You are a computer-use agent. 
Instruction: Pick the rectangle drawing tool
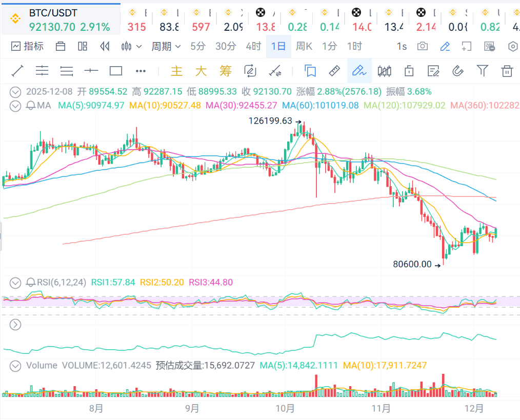point(116,71)
